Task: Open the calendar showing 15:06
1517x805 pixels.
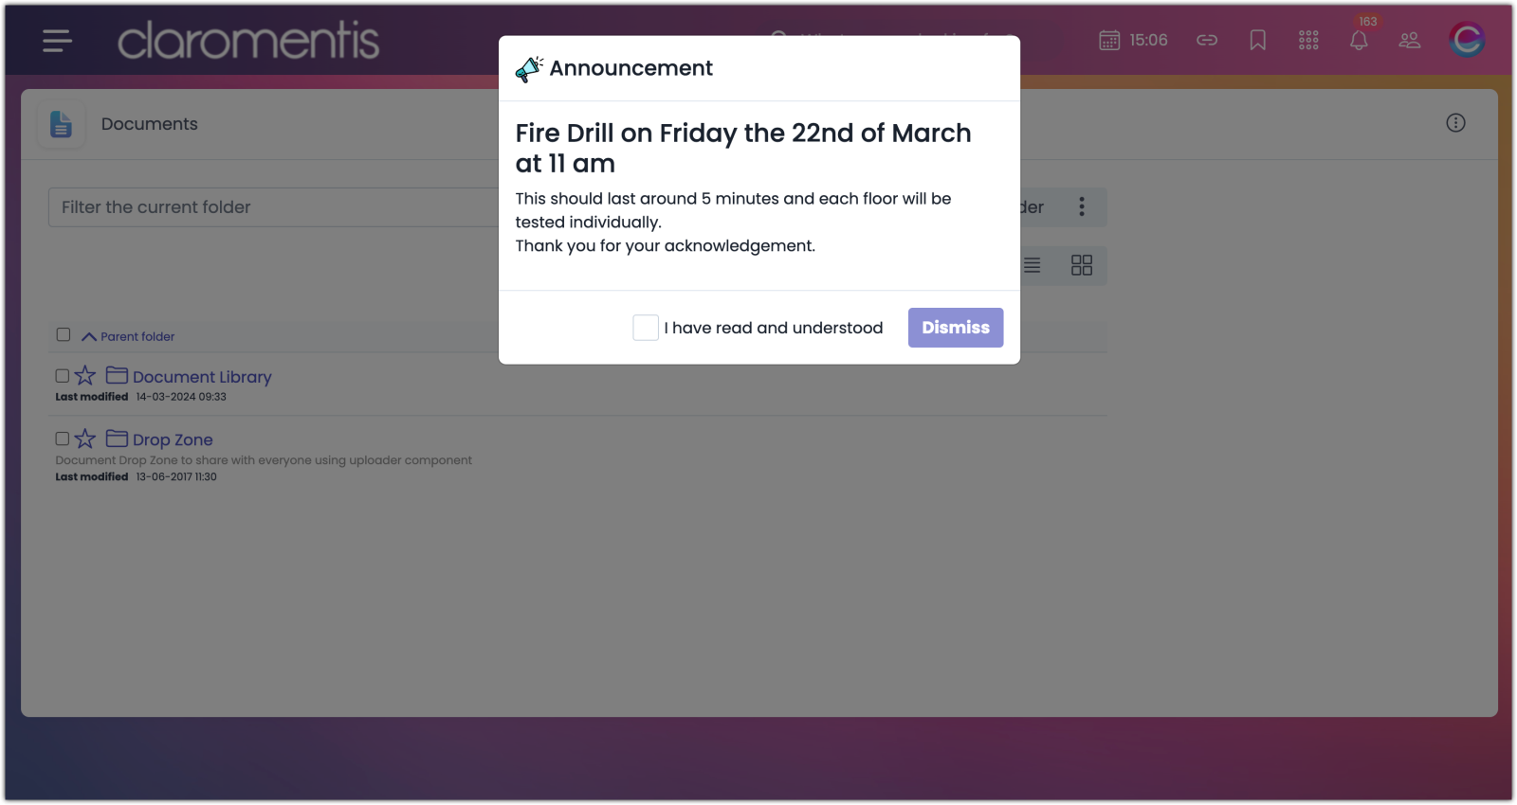Action: (x=1133, y=41)
